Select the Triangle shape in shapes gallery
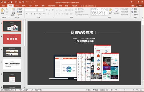The image size is (144, 92). click(95, 12)
